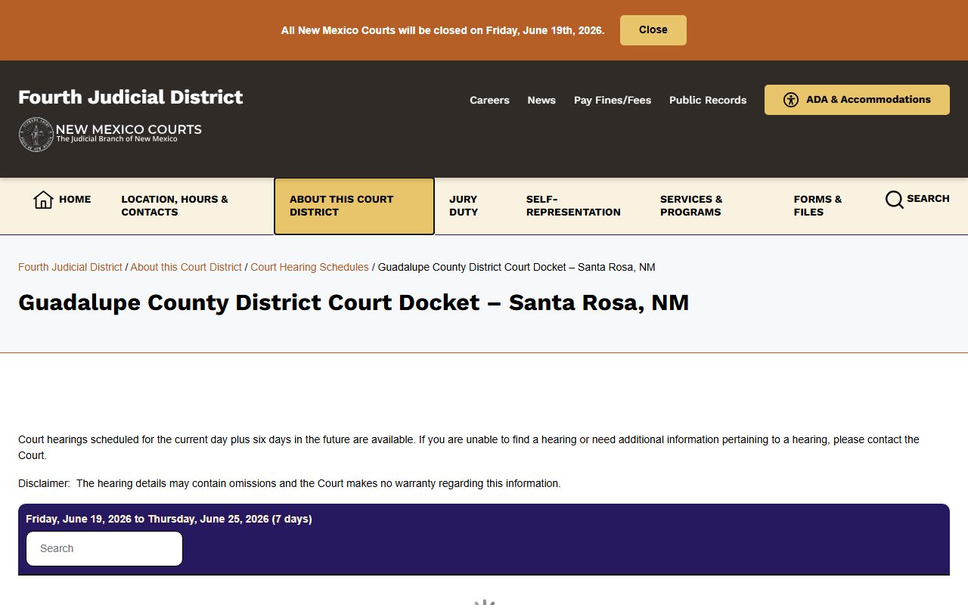Click the New Mexico Courts seal logo
The height and width of the screenshot is (605, 968).
pyautogui.click(x=36, y=135)
